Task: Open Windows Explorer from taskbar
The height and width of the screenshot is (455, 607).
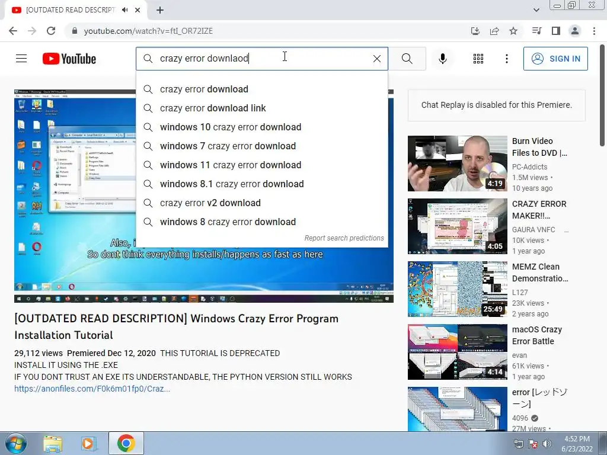Action: click(53, 444)
